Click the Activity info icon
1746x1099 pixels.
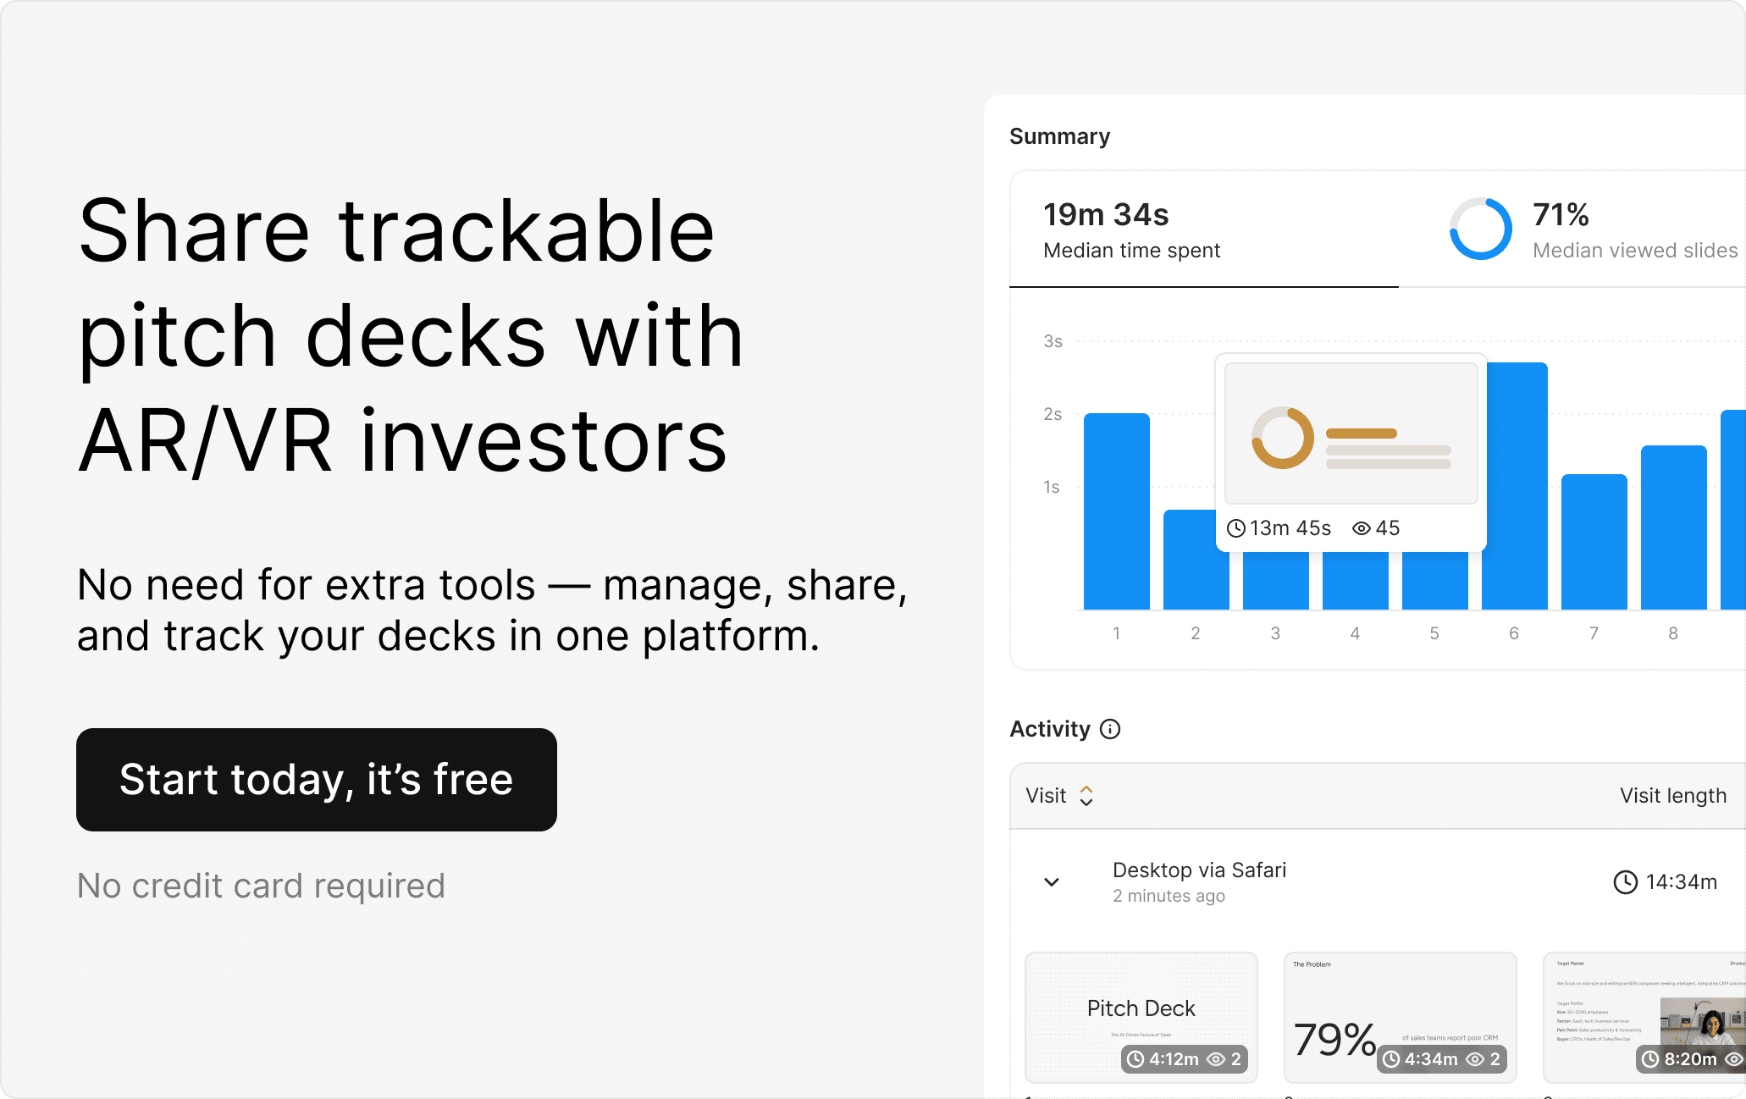1110,729
